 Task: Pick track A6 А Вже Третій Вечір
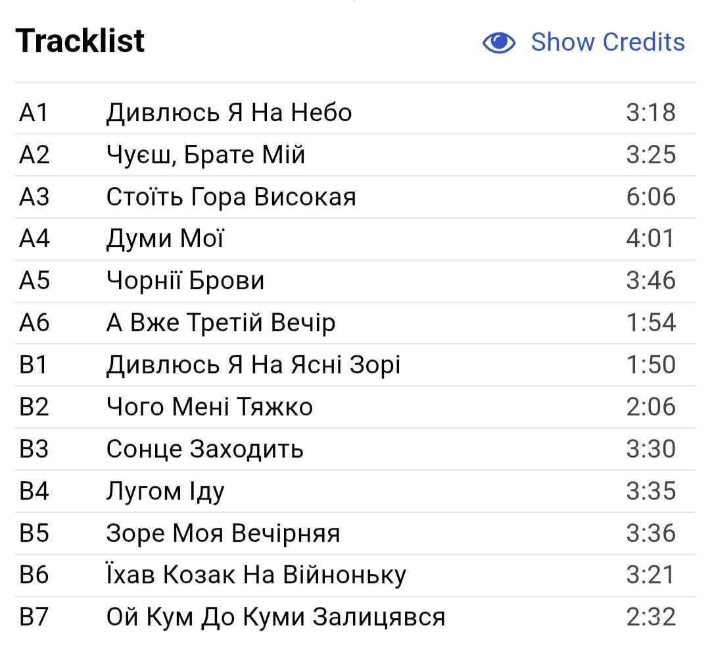click(355, 323)
